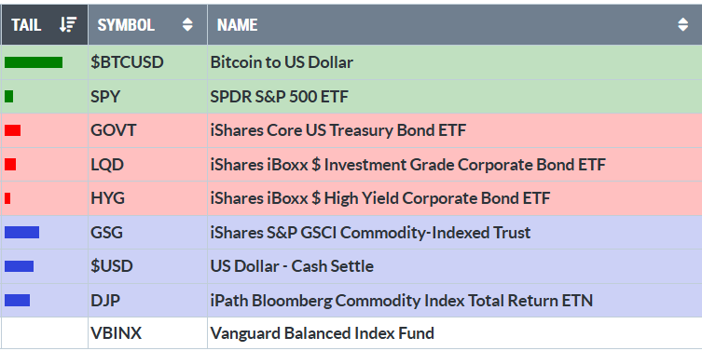702x351 pixels.
Task: Click the VBINX symbol
Action: pos(116,333)
